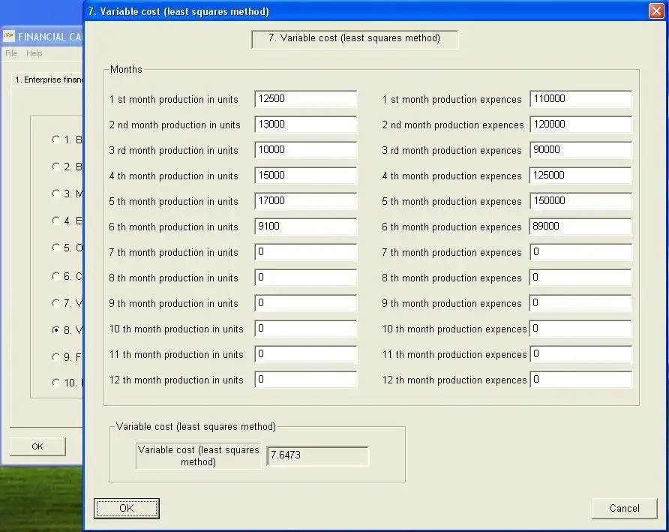Select radio option 4 in background window
The height and width of the screenshot is (532, 669).
click(x=55, y=221)
